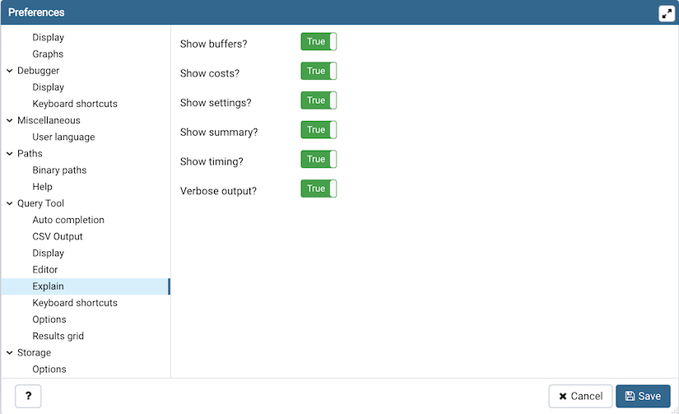This screenshot has width=679, height=414.
Task: Open help with the question mark button
Action: 28,396
